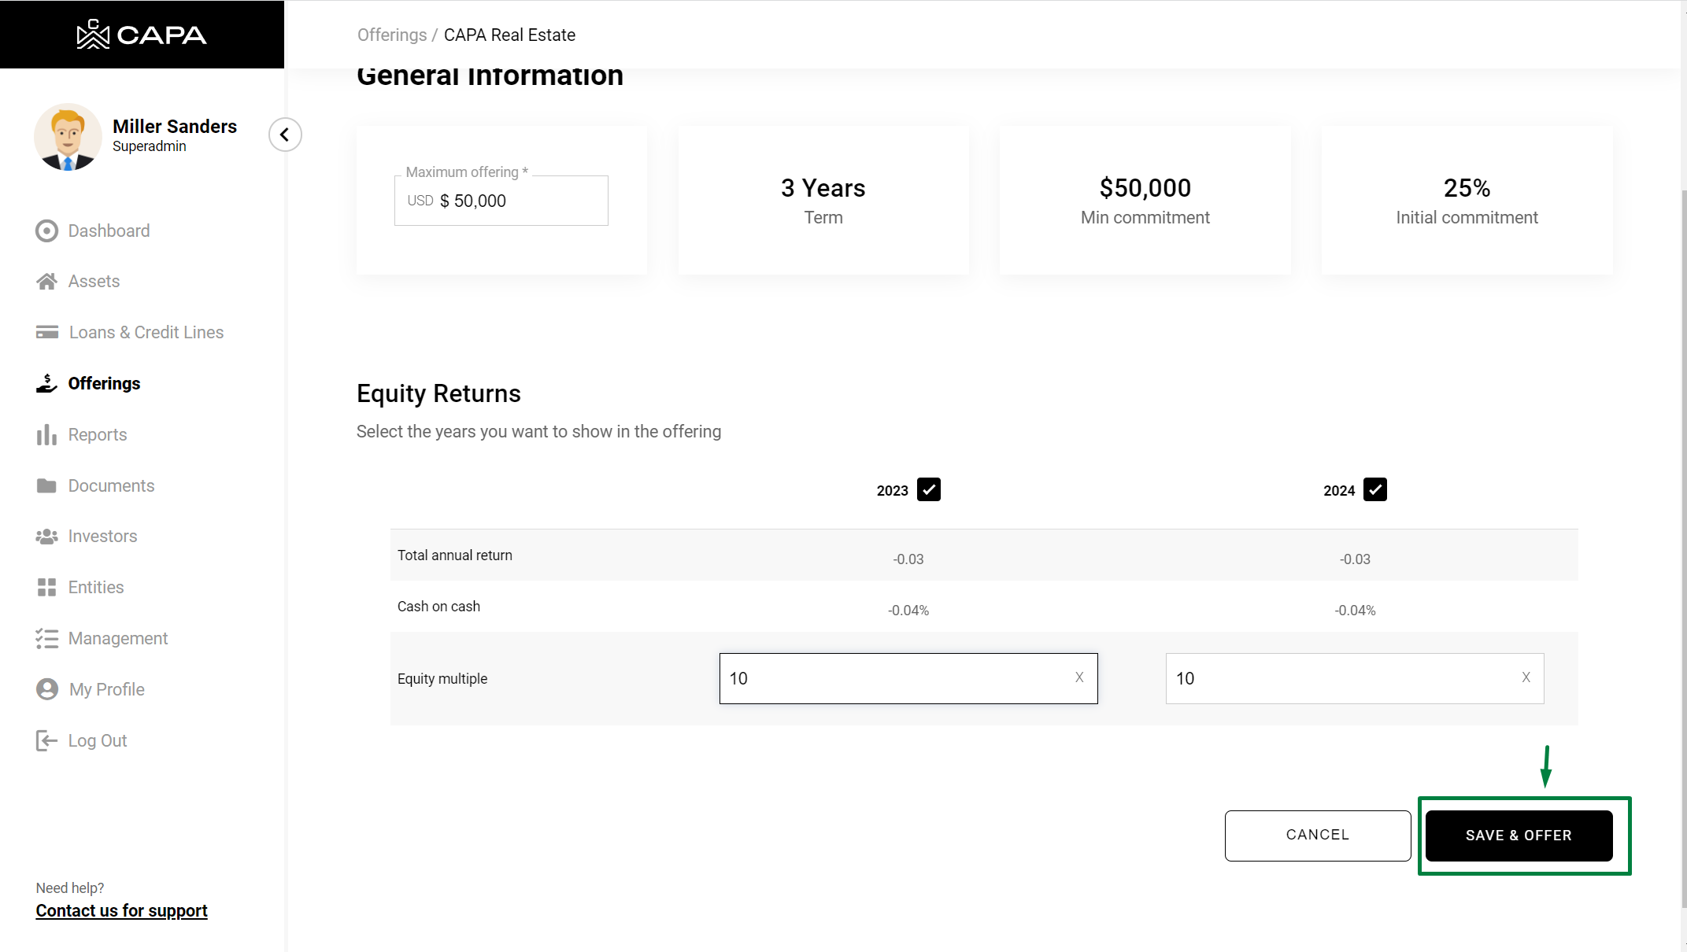Uncheck the 2023 year checkbox

click(x=929, y=489)
